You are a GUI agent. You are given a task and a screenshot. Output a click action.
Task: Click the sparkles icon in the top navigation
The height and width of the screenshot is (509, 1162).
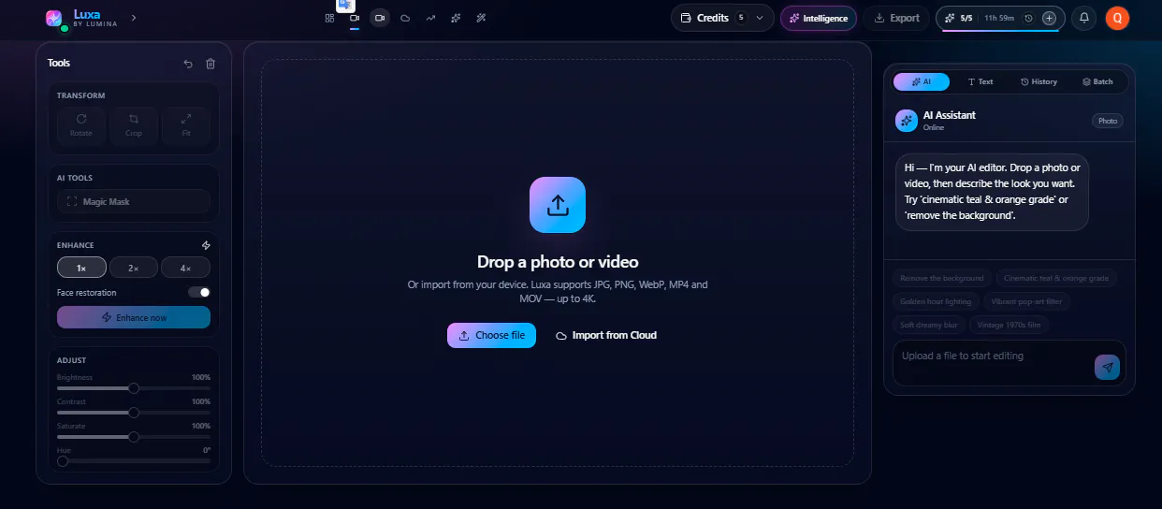(x=456, y=18)
